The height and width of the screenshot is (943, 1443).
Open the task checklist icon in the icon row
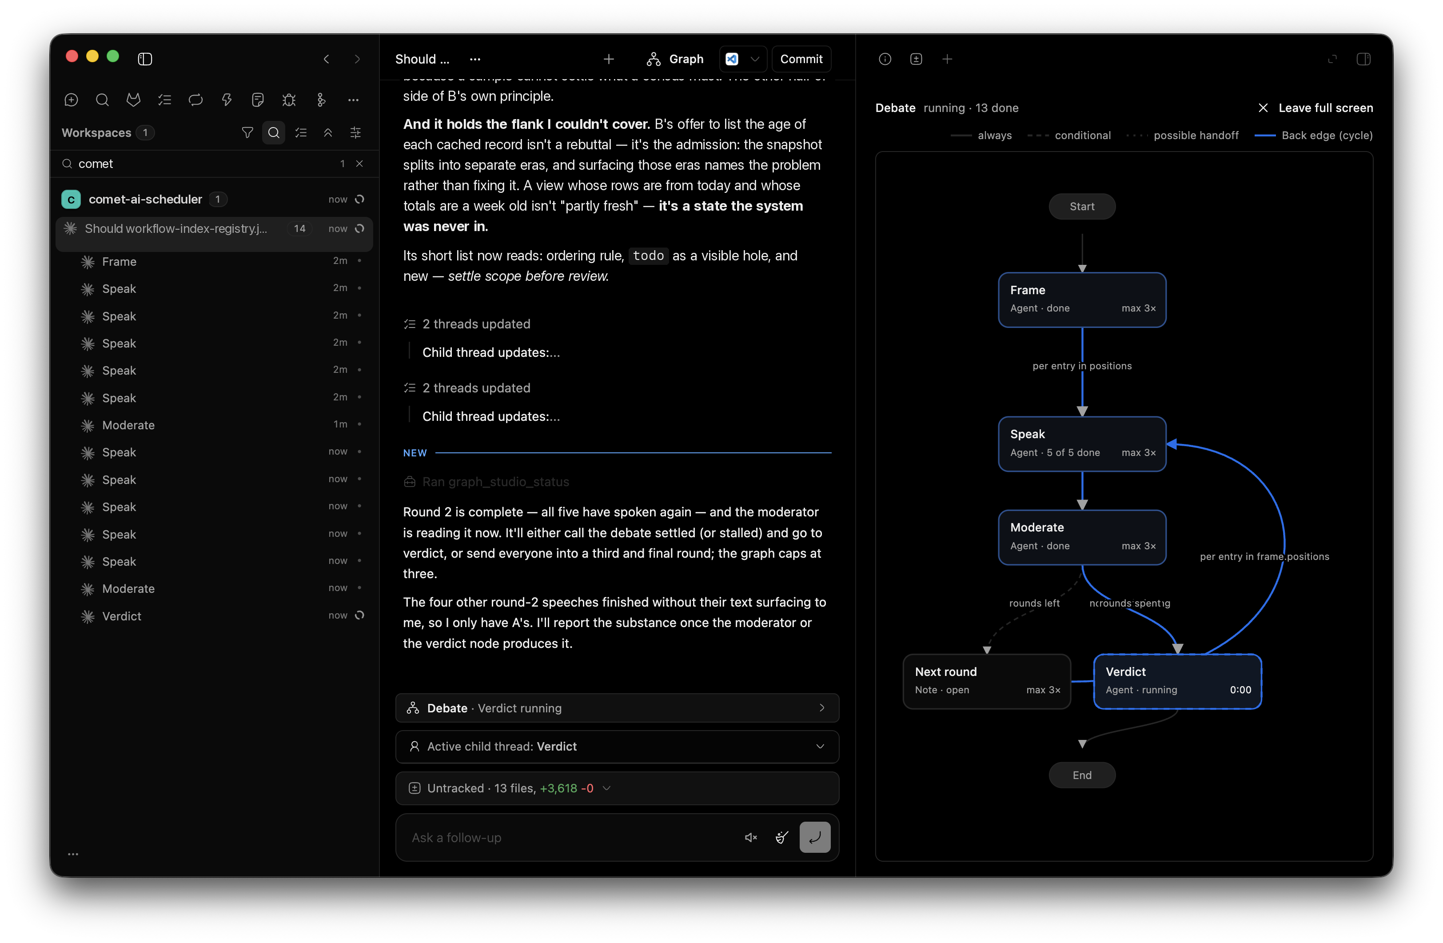point(165,100)
